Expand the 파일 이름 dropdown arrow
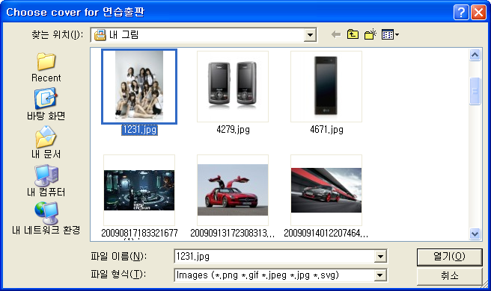Screen dimensions: 491x291 click(x=380, y=257)
